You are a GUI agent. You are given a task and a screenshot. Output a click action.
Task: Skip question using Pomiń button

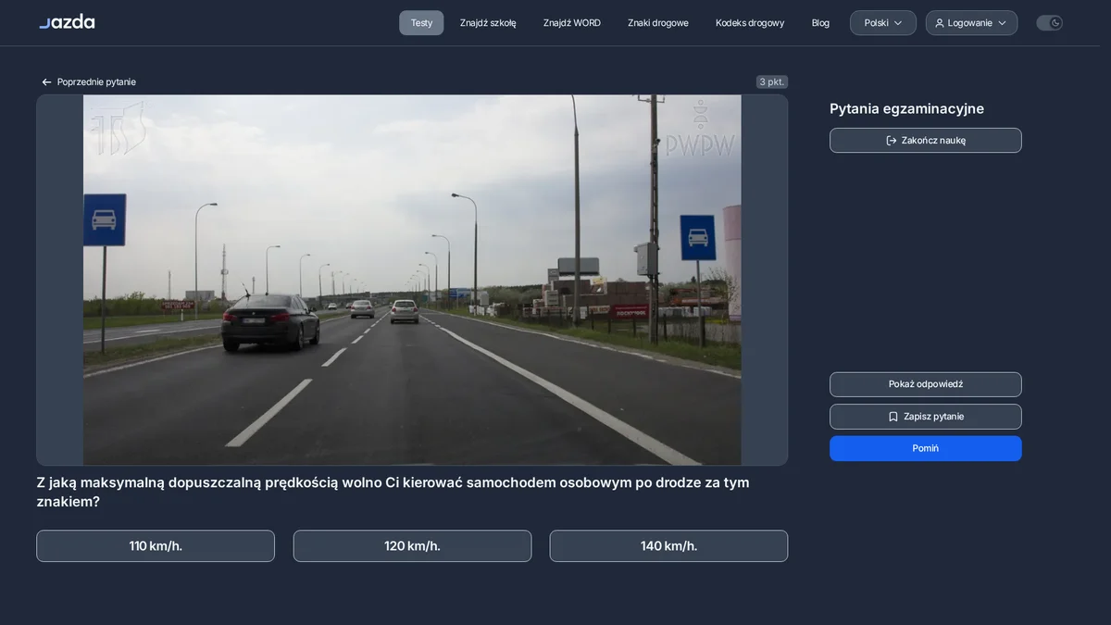(926, 448)
